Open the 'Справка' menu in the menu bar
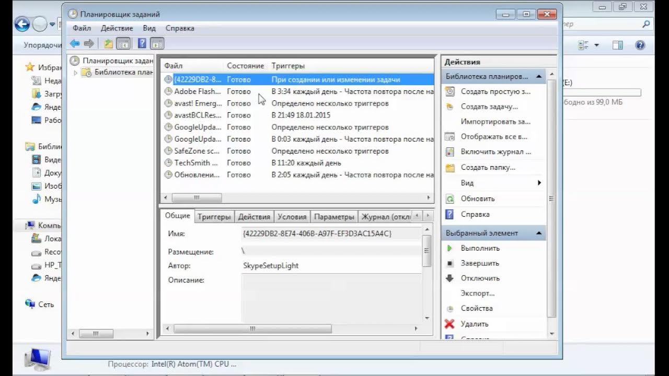 [180, 28]
